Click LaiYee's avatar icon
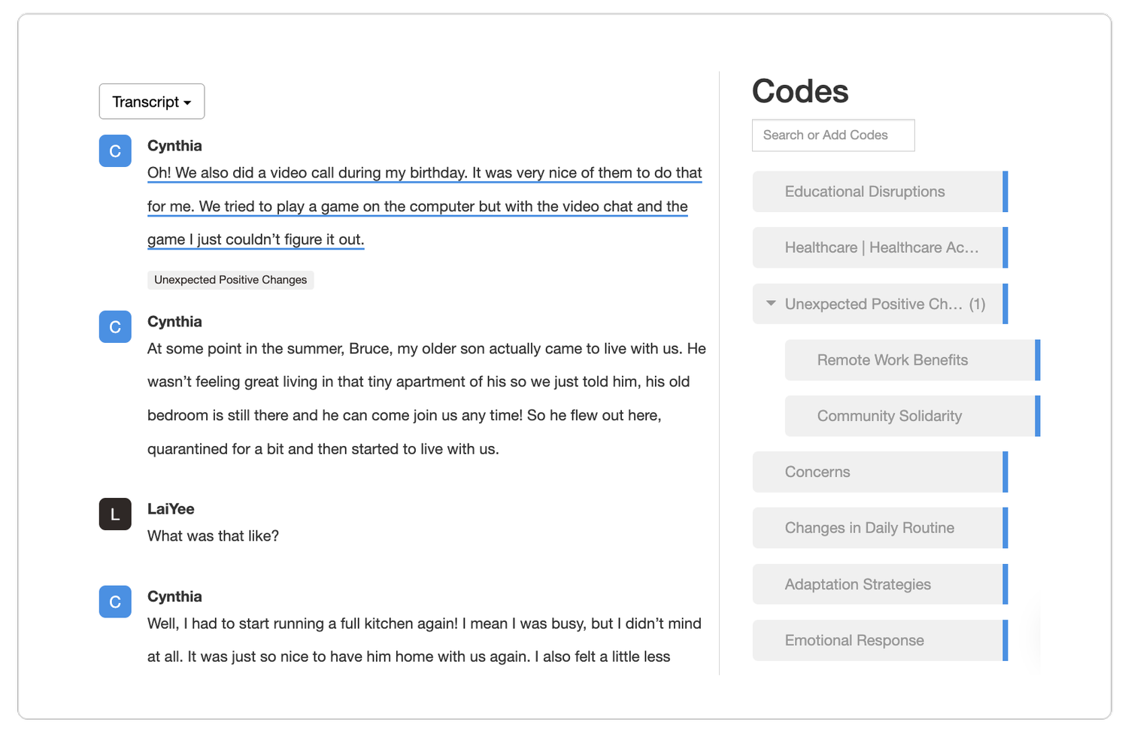The width and height of the screenshot is (1128, 737). tap(114, 514)
